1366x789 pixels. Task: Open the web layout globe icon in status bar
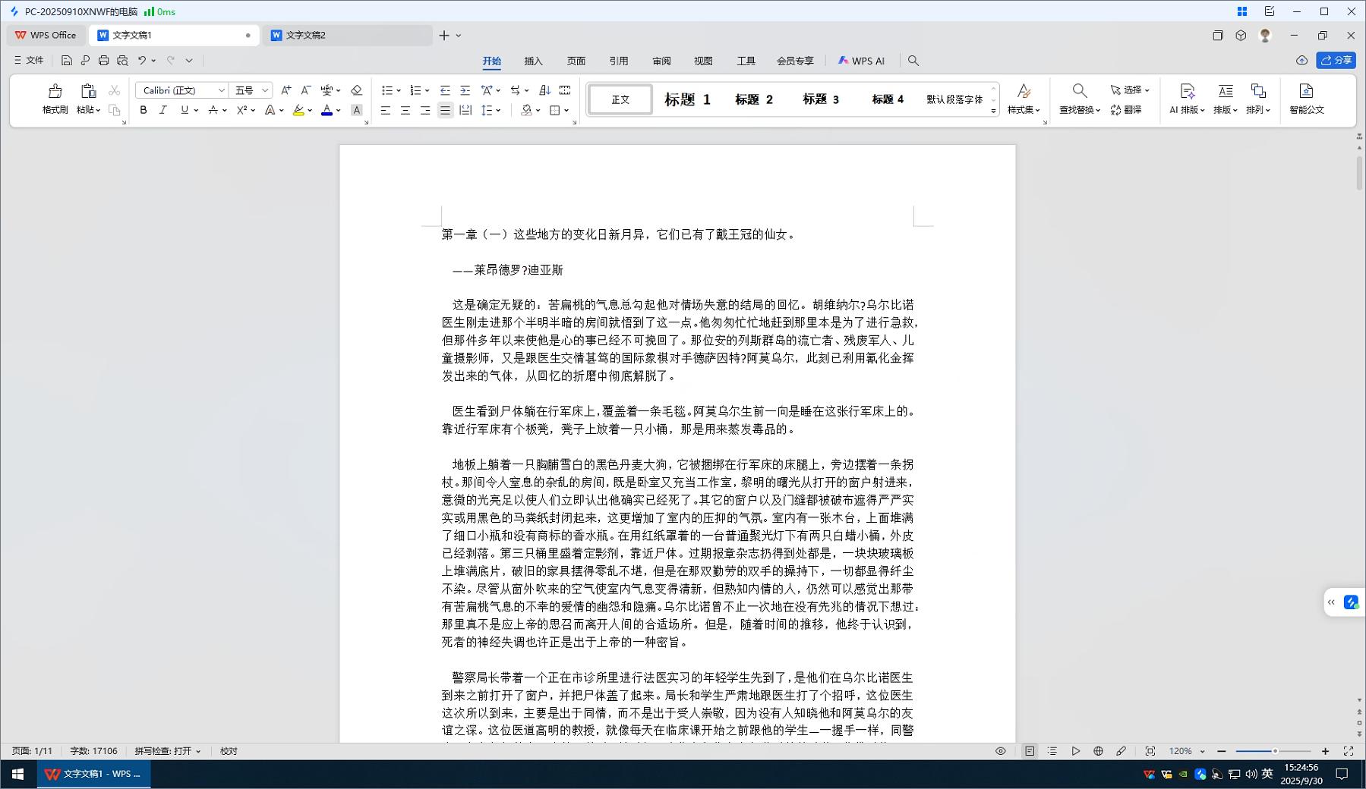(x=1098, y=751)
